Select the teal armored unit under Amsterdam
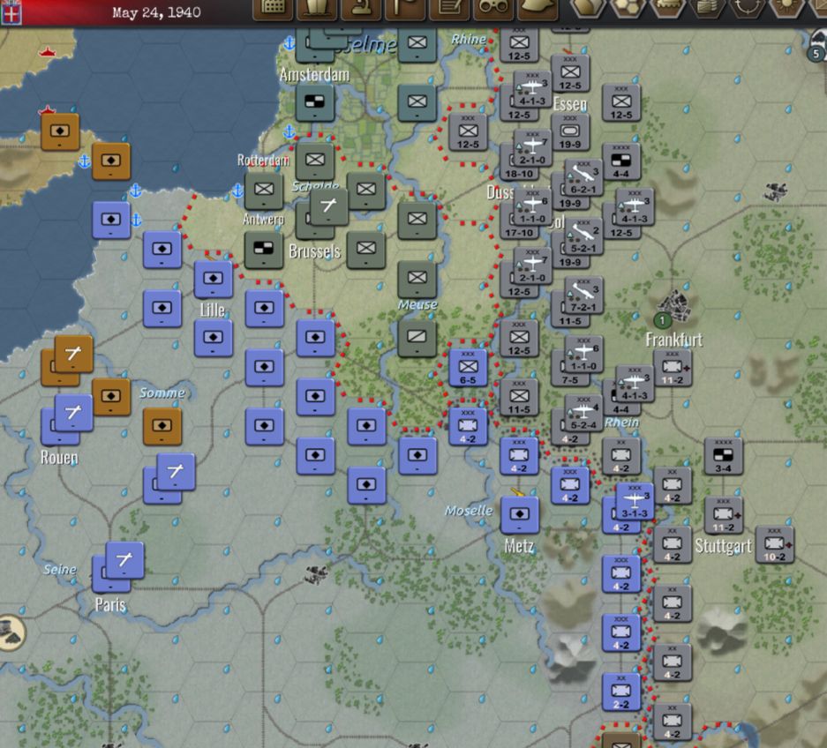Screen dimensions: 827x748 315,102
